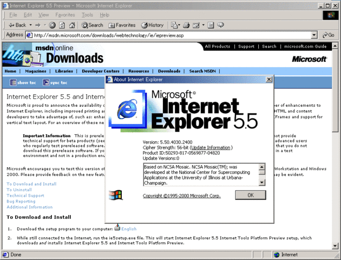Open the Forward history dropdown arrow
This screenshot has height=260, width=341.
tap(45, 25)
